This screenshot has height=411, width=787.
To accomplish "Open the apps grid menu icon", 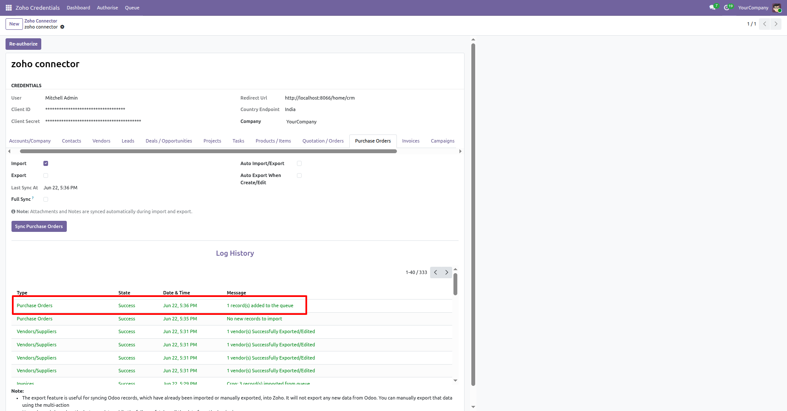I will [9, 8].
